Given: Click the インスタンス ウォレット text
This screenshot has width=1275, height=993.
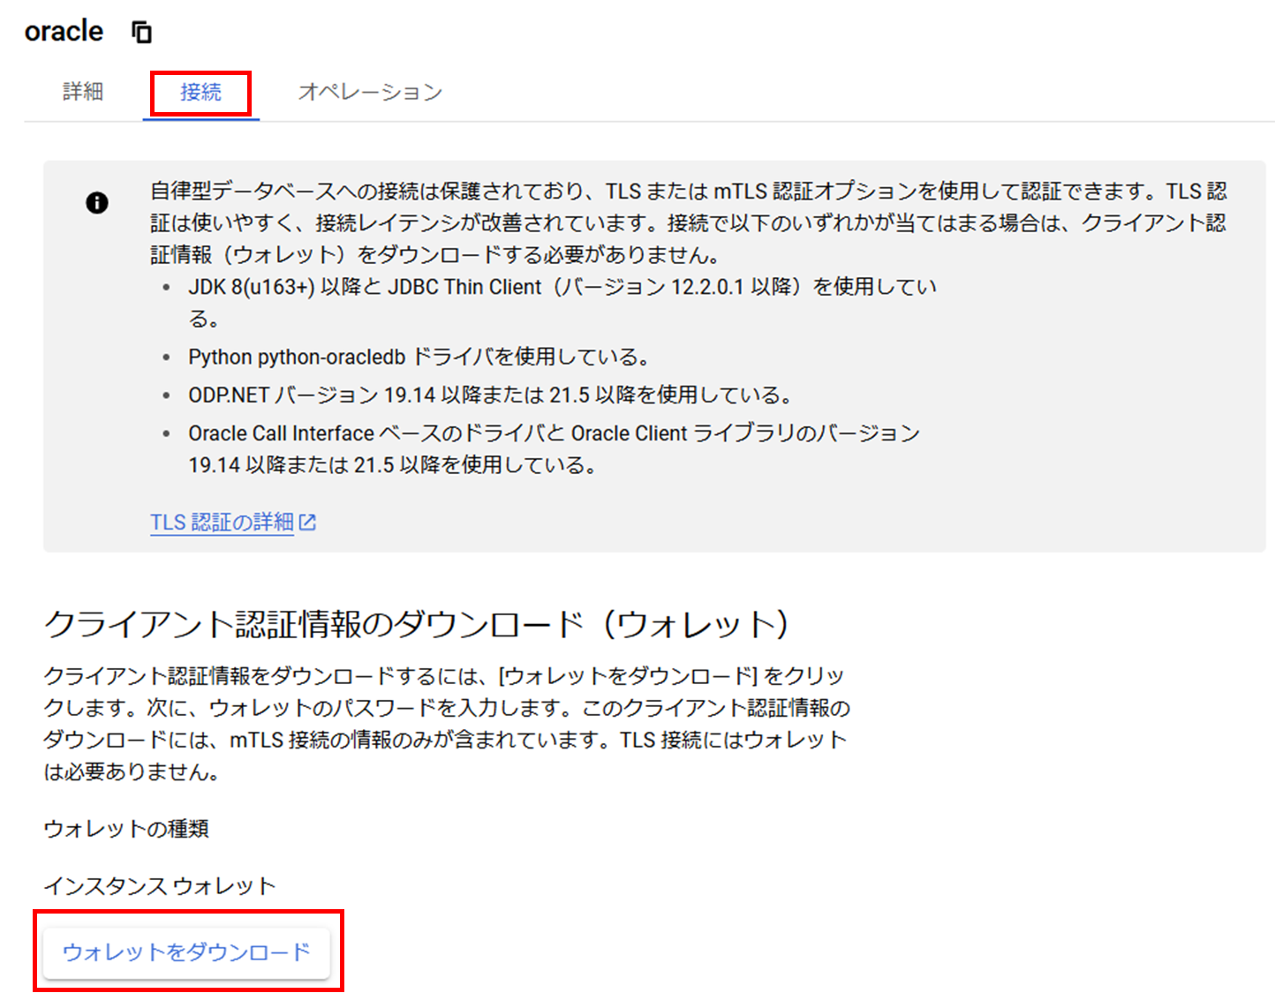Looking at the screenshot, I should click(160, 886).
